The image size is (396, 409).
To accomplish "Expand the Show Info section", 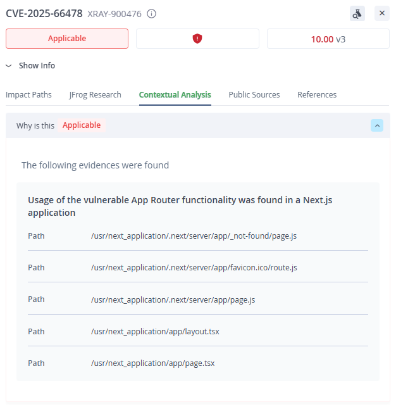I will (x=37, y=65).
